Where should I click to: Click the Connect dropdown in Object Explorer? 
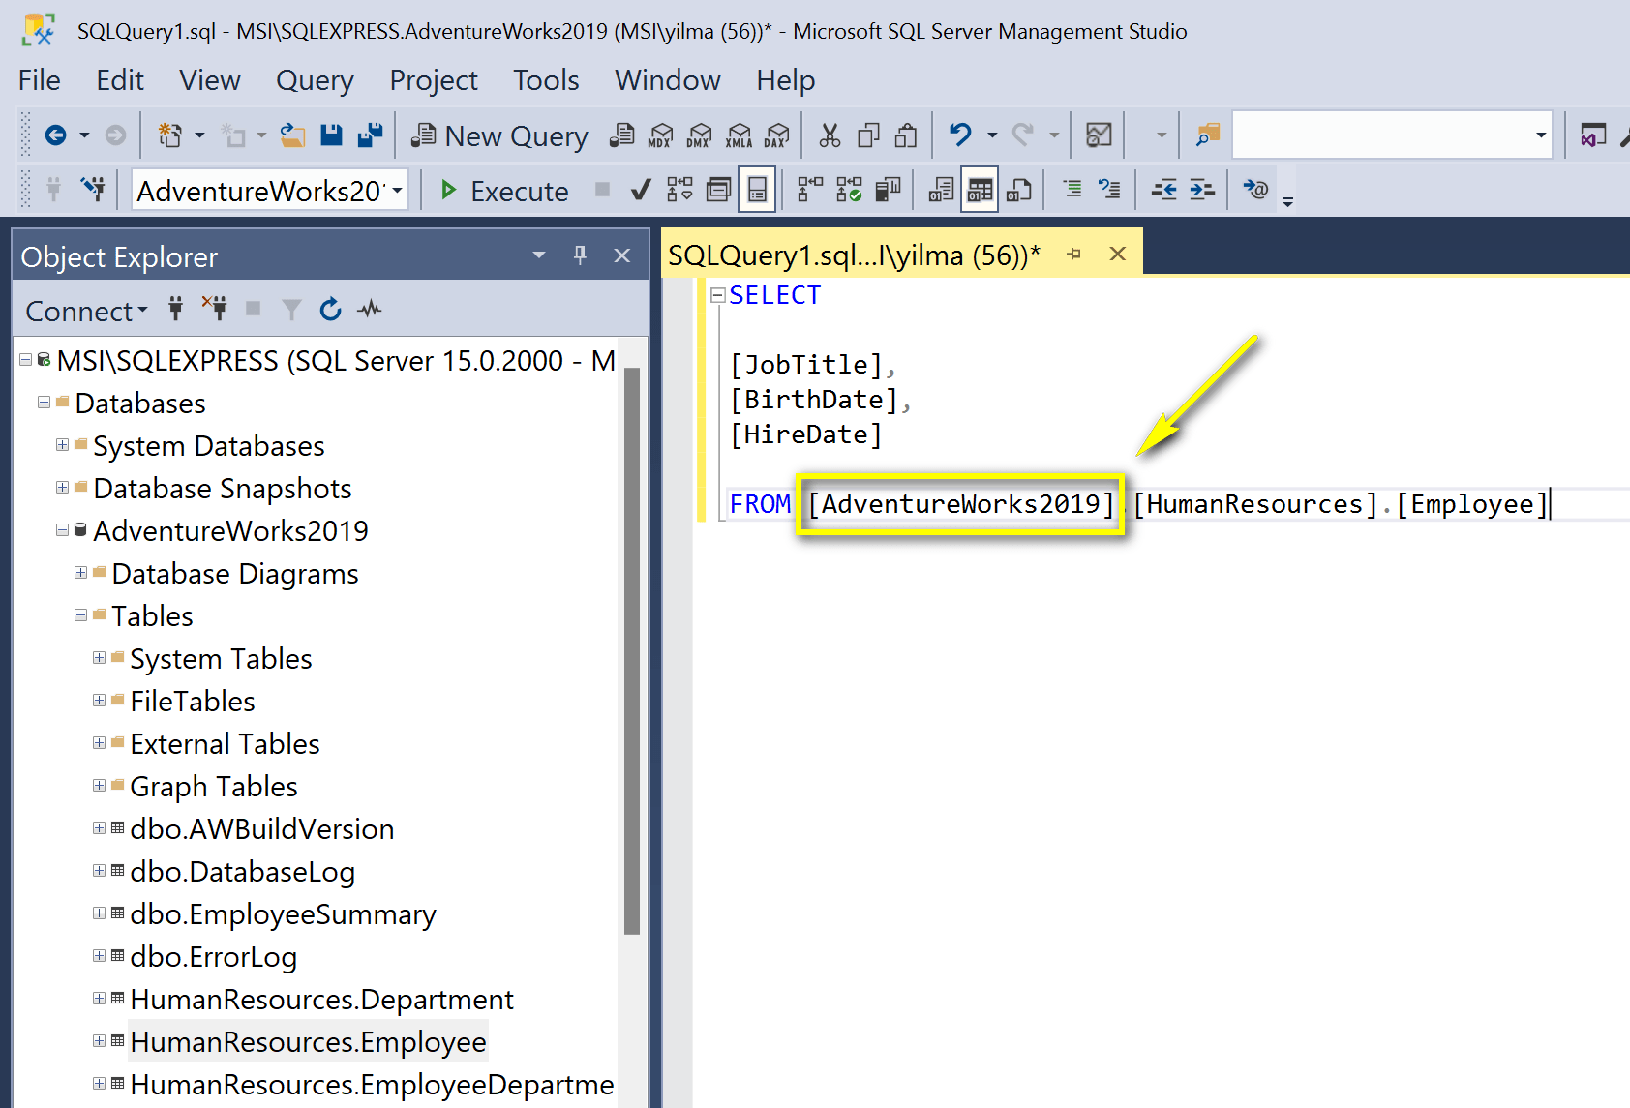86,311
